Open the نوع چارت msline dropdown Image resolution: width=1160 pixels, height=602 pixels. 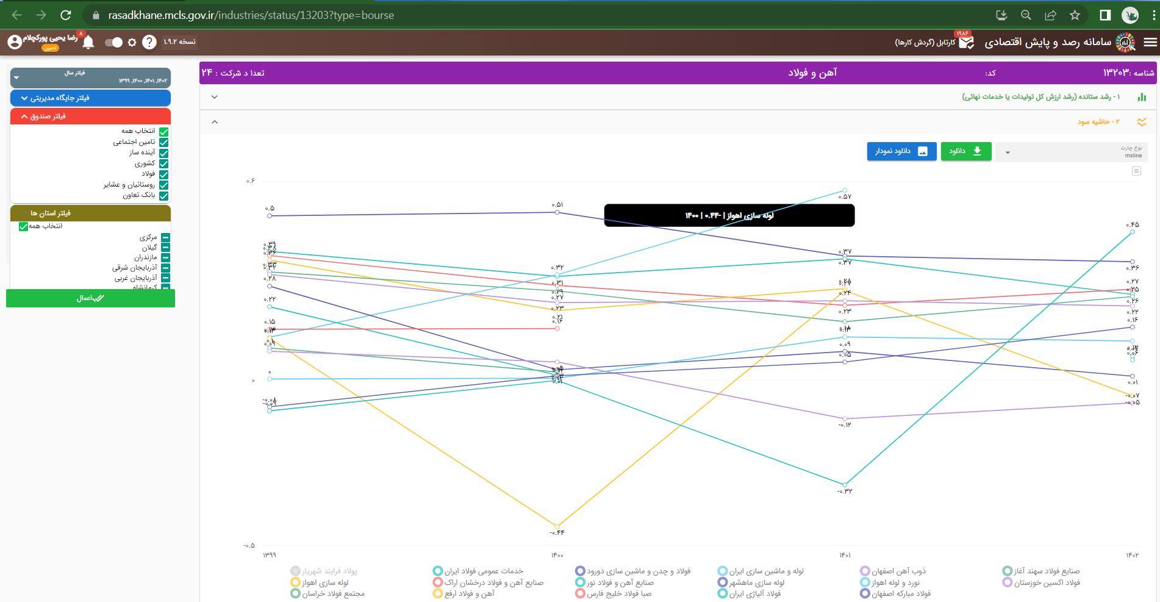coord(1072,152)
